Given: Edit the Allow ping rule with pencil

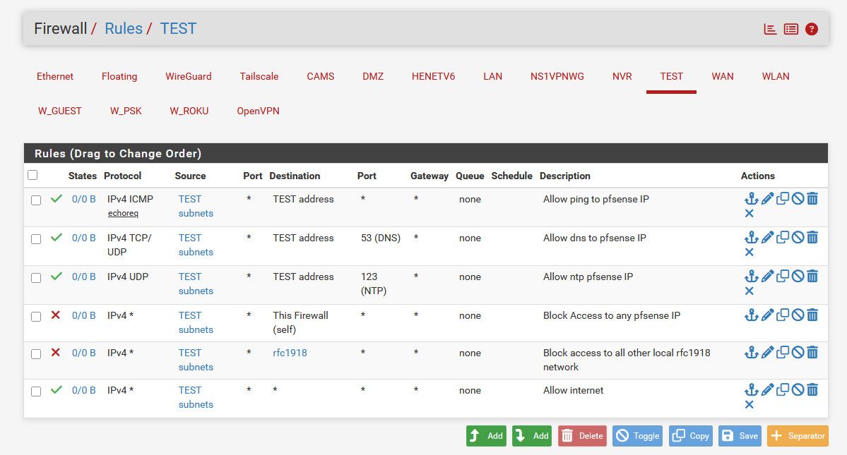Looking at the screenshot, I should point(767,199).
